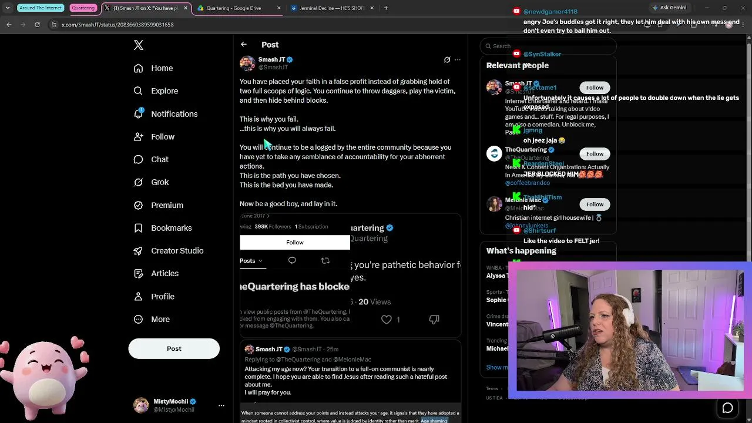
Task: Open the tab search dropdown arrow
Action: 8,8
